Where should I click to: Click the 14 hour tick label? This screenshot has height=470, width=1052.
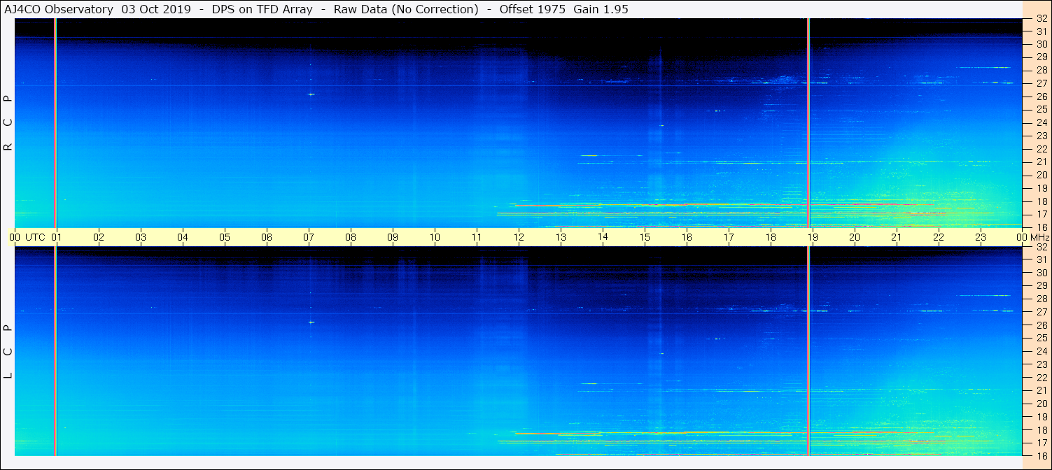(x=603, y=237)
